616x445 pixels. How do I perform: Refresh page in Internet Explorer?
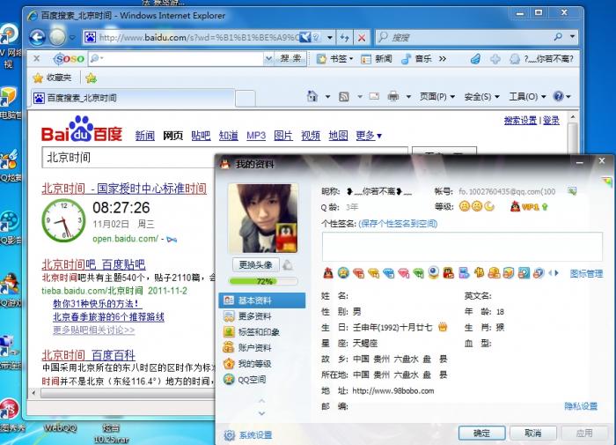[x=345, y=37]
